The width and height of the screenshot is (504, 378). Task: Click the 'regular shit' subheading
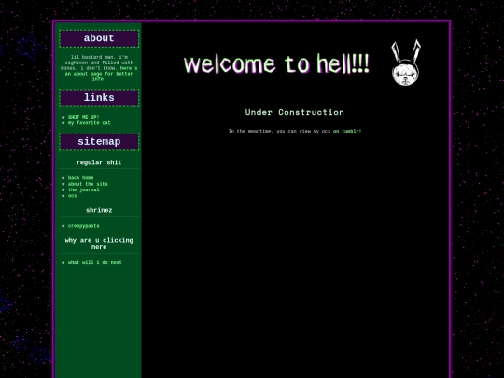pyautogui.click(x=99, y=162)
